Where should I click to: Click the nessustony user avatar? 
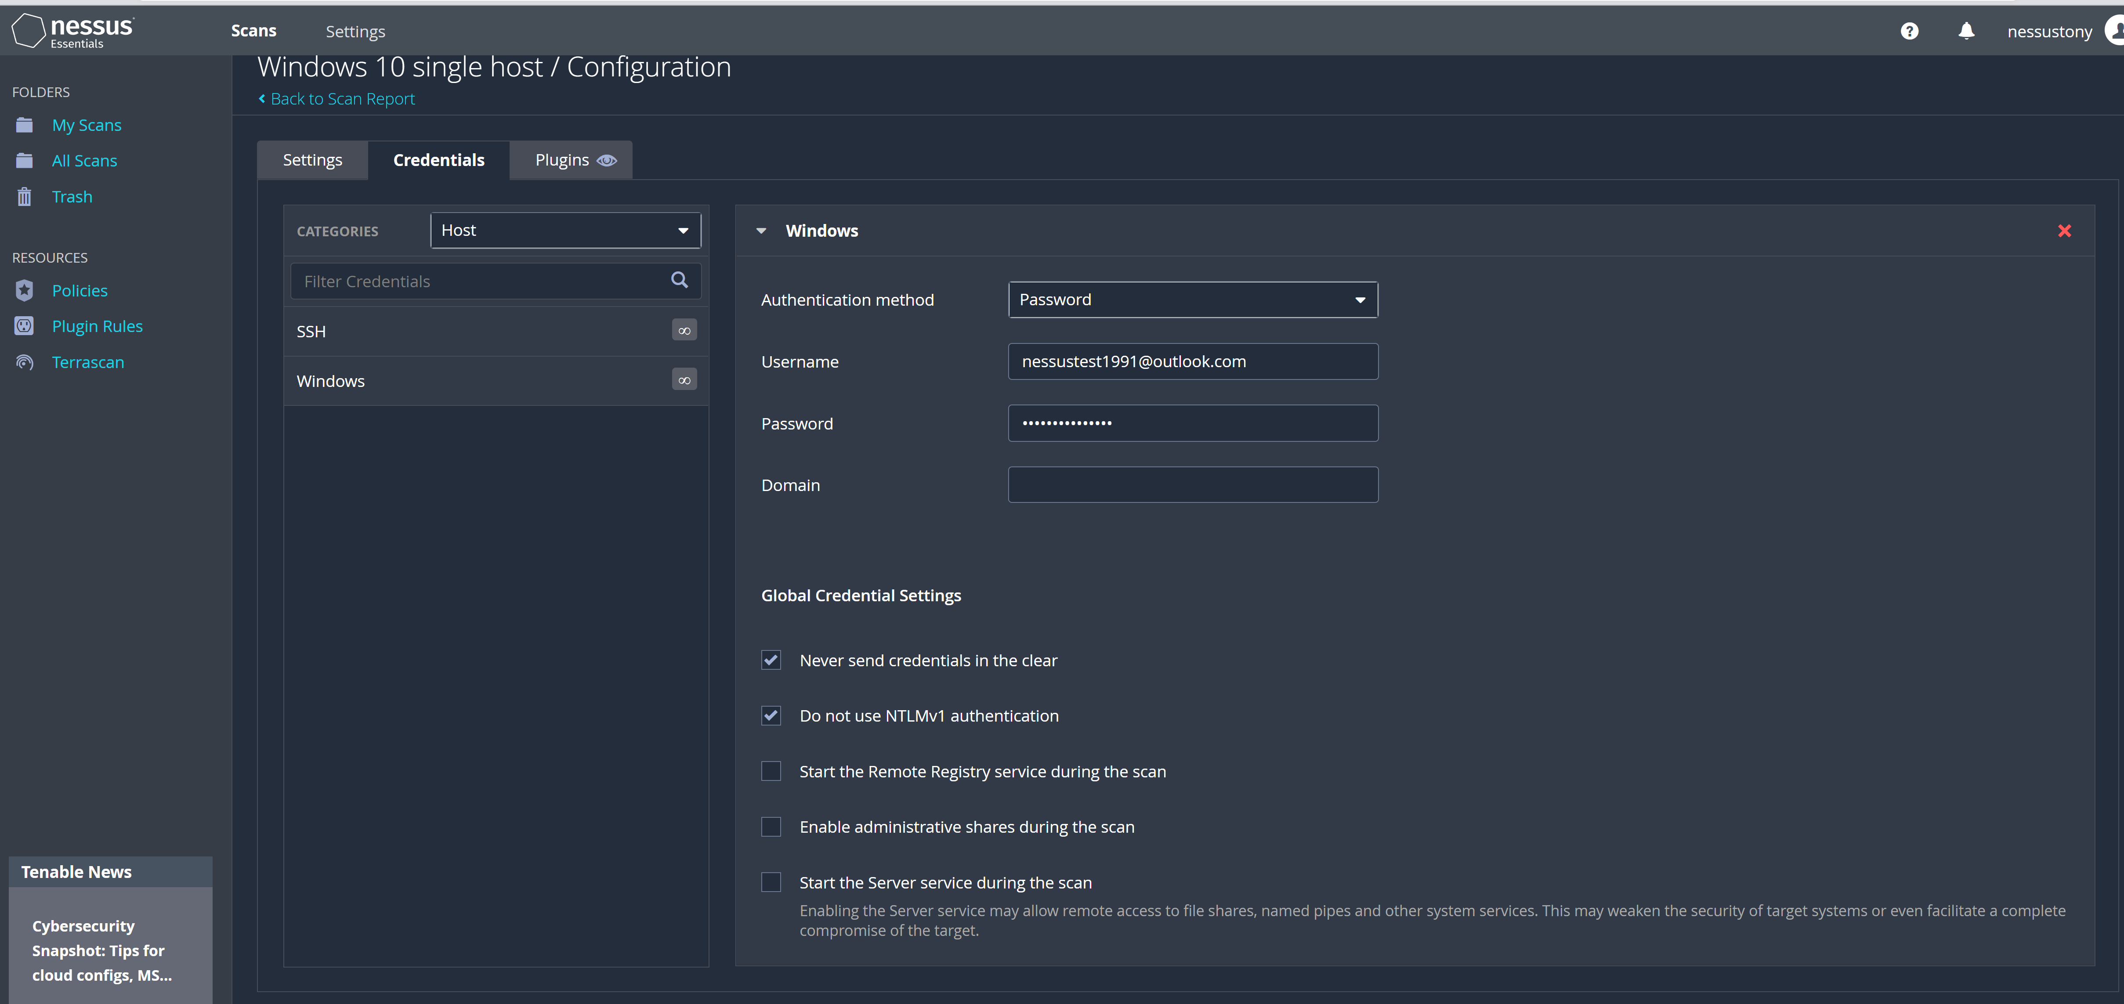tap(2112, 30)
